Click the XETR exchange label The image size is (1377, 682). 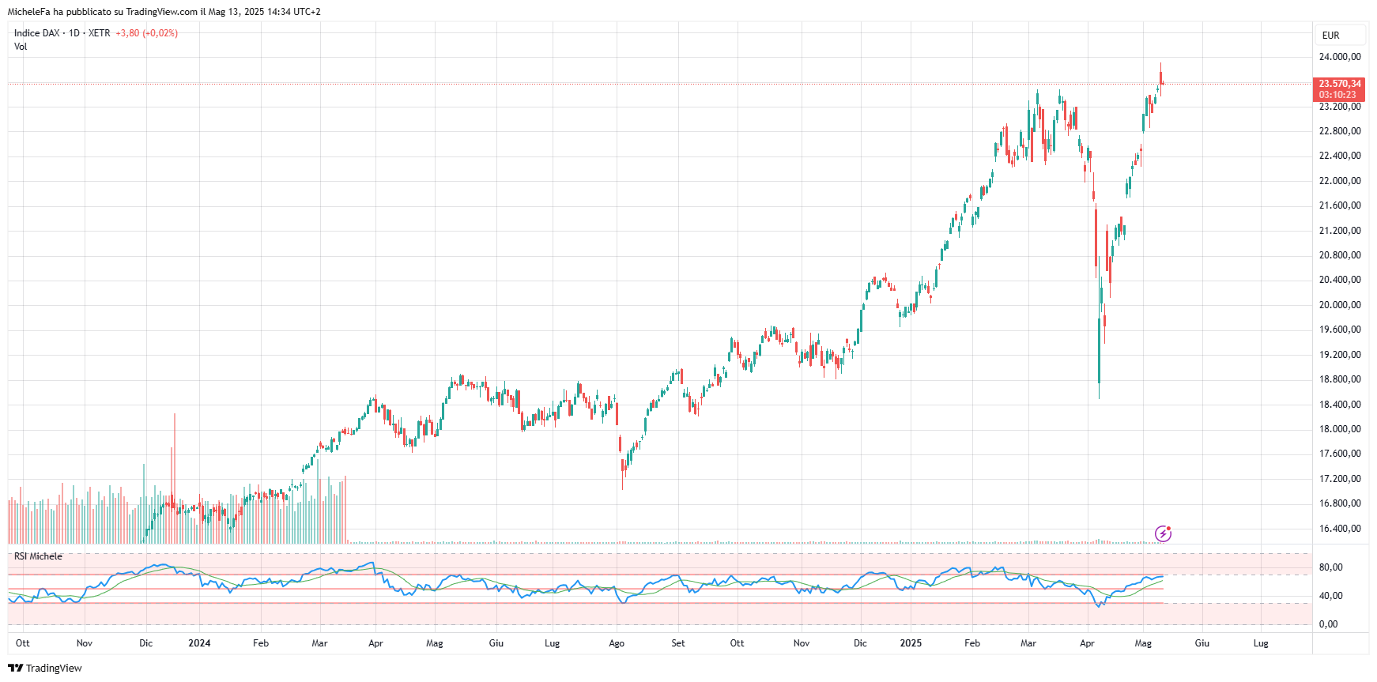(100, 33)
